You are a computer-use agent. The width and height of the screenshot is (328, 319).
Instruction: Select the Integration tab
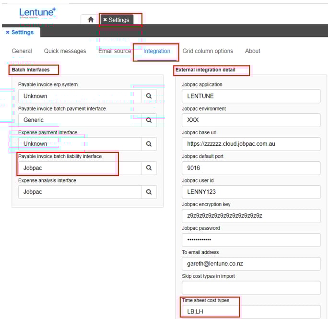click(x=157, y=51)
